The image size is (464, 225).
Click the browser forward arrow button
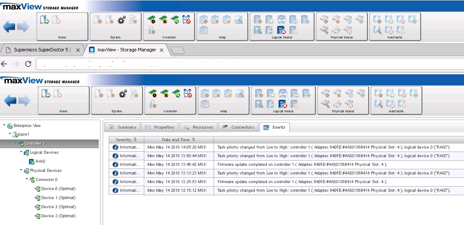pos(16,63)
